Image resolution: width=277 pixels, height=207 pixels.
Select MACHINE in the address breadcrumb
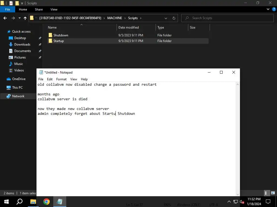pos(114,18)
